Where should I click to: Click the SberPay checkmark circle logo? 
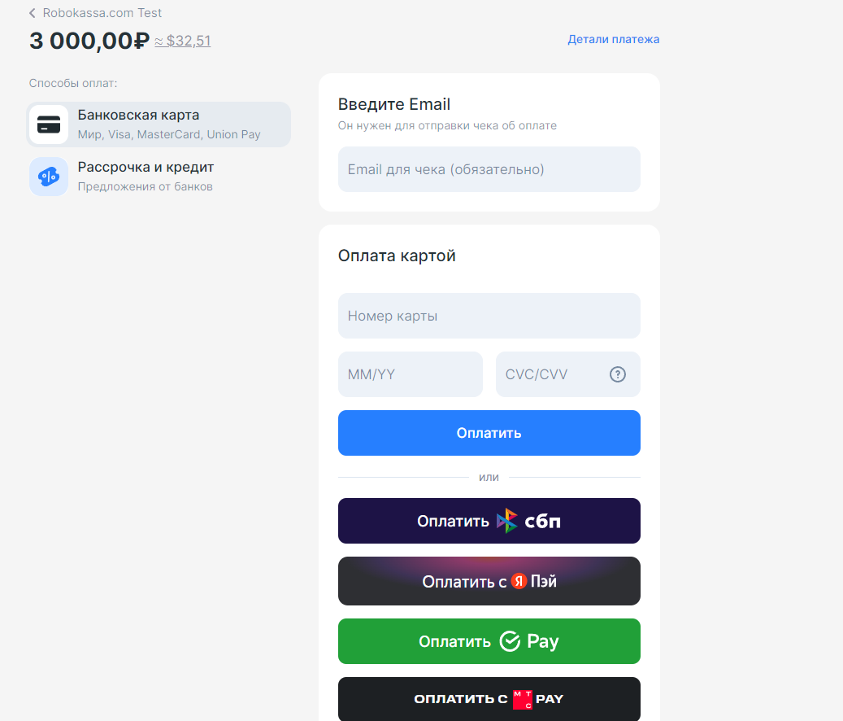(510, 641)
